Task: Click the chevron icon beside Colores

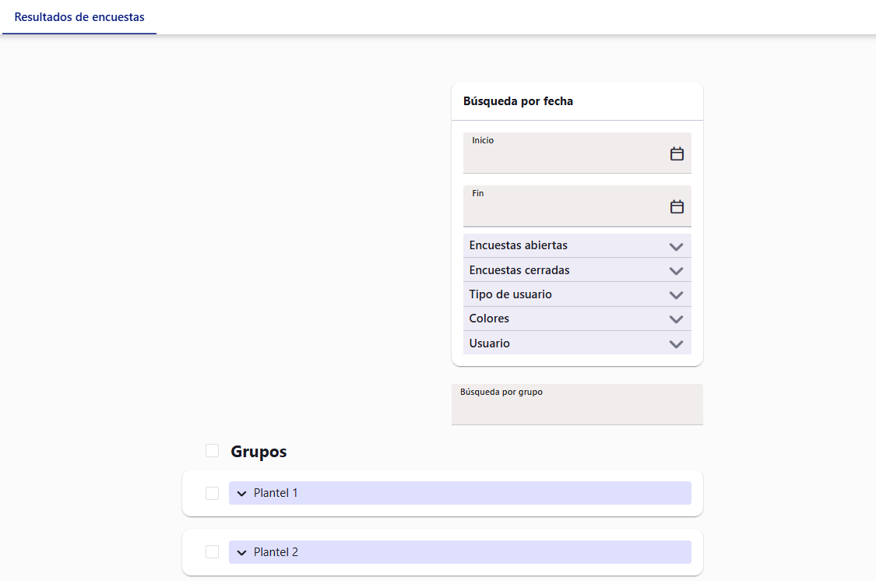Action: (676, 319)
